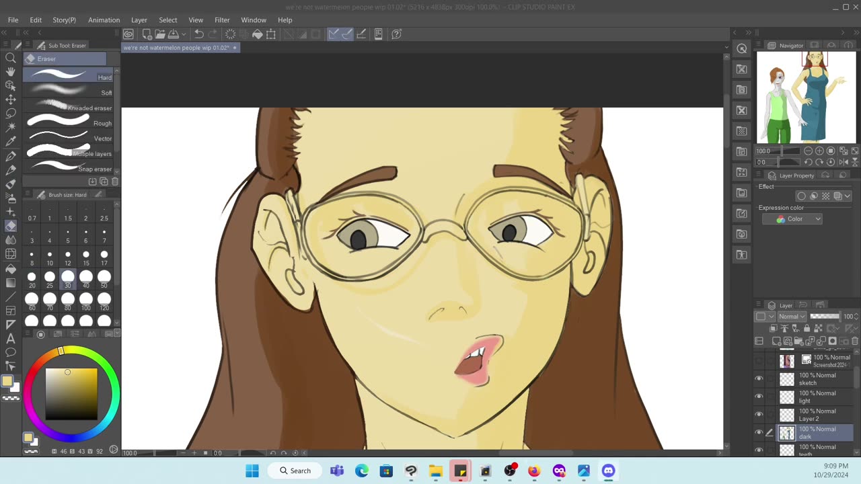This screenshot has width=861, height=484.
Task: Select the Blend tool
Action: coord(11,240)
